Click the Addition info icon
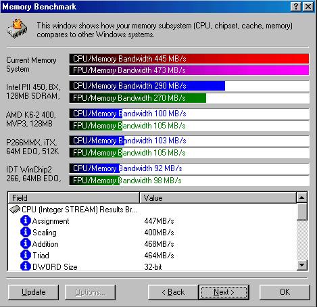This screenshot has width=317, height=307. coord(26,243)
